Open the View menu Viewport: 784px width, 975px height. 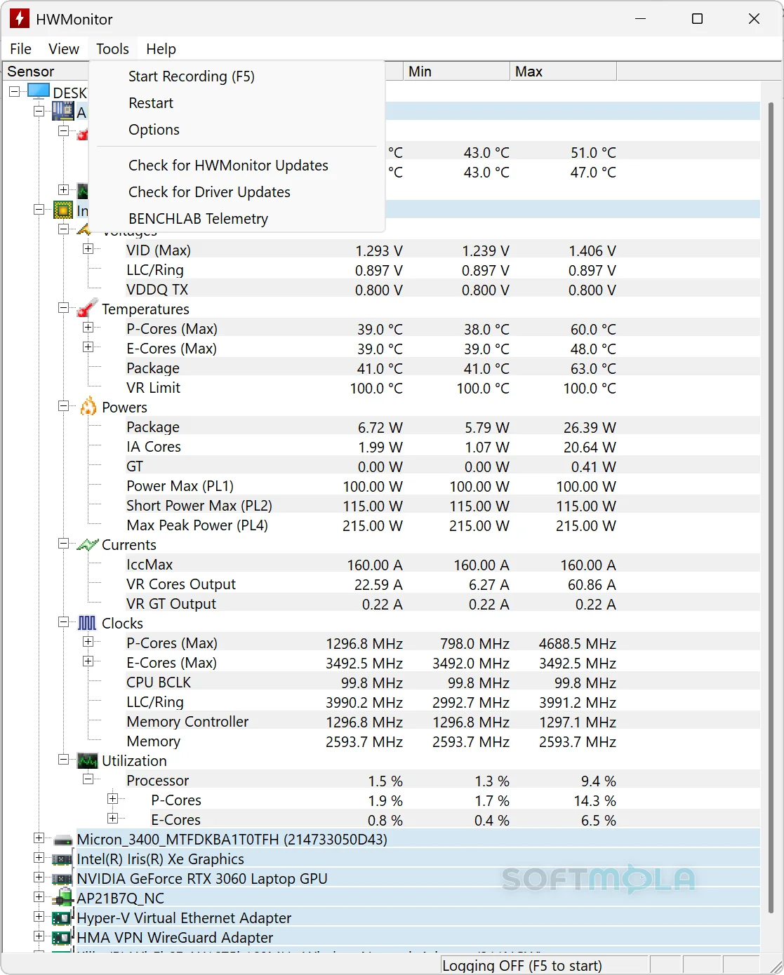coord(64,49)
